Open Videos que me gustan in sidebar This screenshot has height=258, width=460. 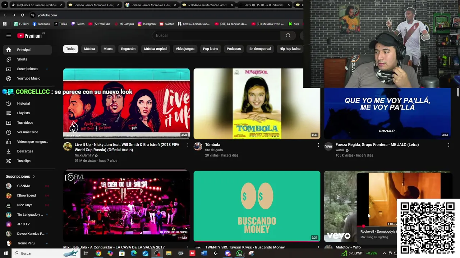(27, 142)
